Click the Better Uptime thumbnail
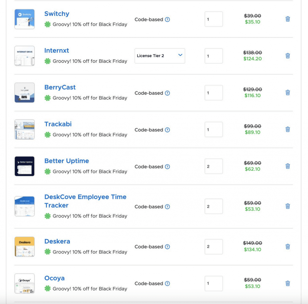 [x=25, y=166]
